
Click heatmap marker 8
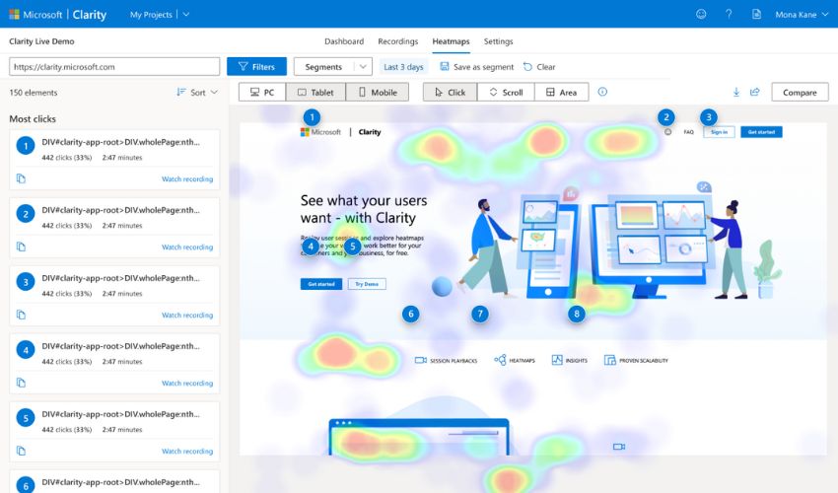pyautogui.click(x=576, y=314)
